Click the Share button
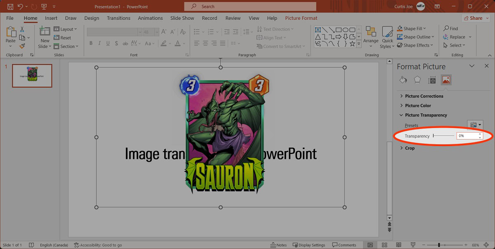The image size is (495, 249). coord(473,18)
